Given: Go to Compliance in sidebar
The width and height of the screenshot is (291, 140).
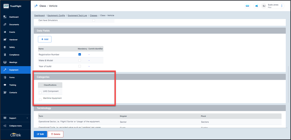Looking at the screenshot, I should click(x=14, y=55).
